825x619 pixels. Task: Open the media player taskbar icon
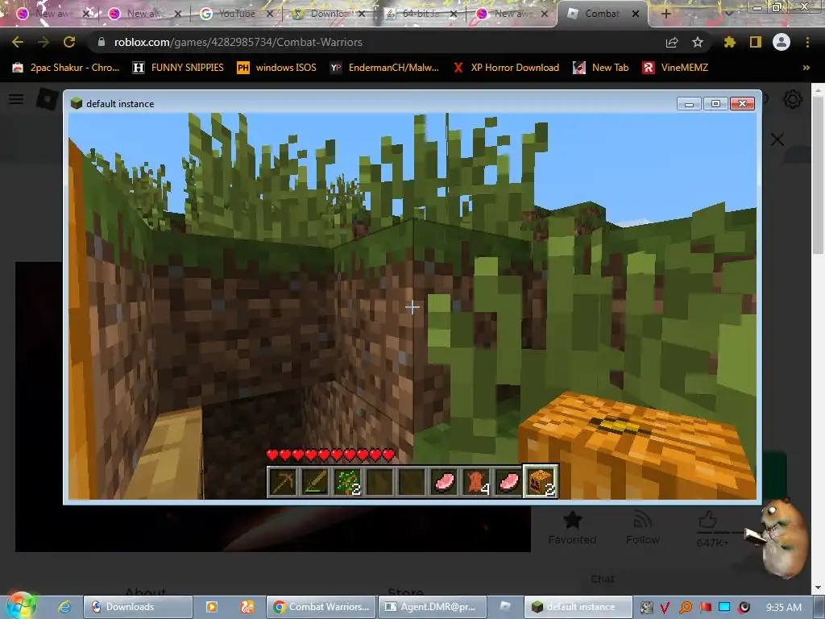coord(212,607)
